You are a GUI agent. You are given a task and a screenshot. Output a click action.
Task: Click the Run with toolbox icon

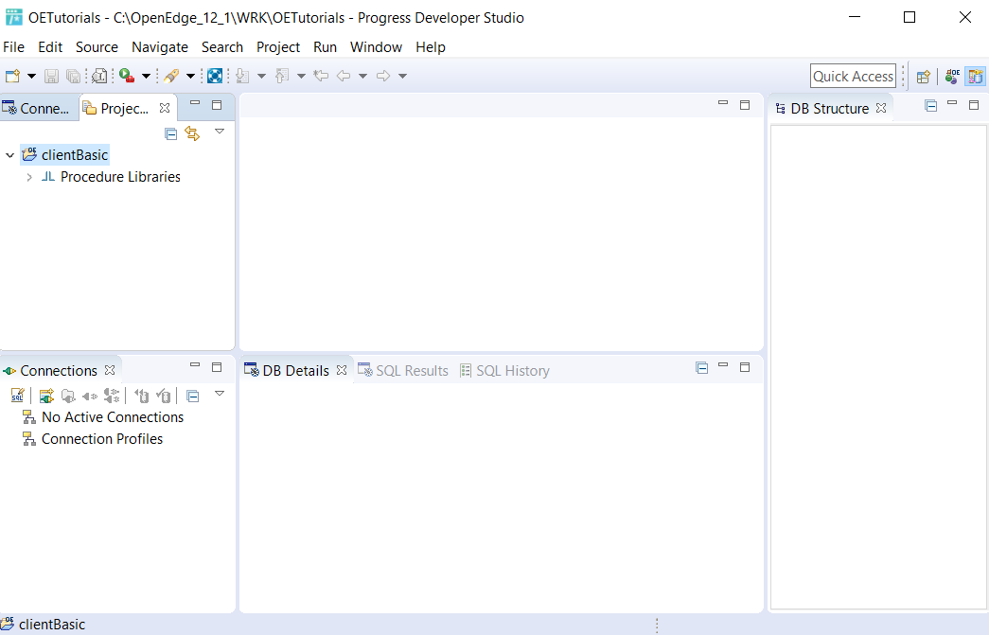pos(127,76)
